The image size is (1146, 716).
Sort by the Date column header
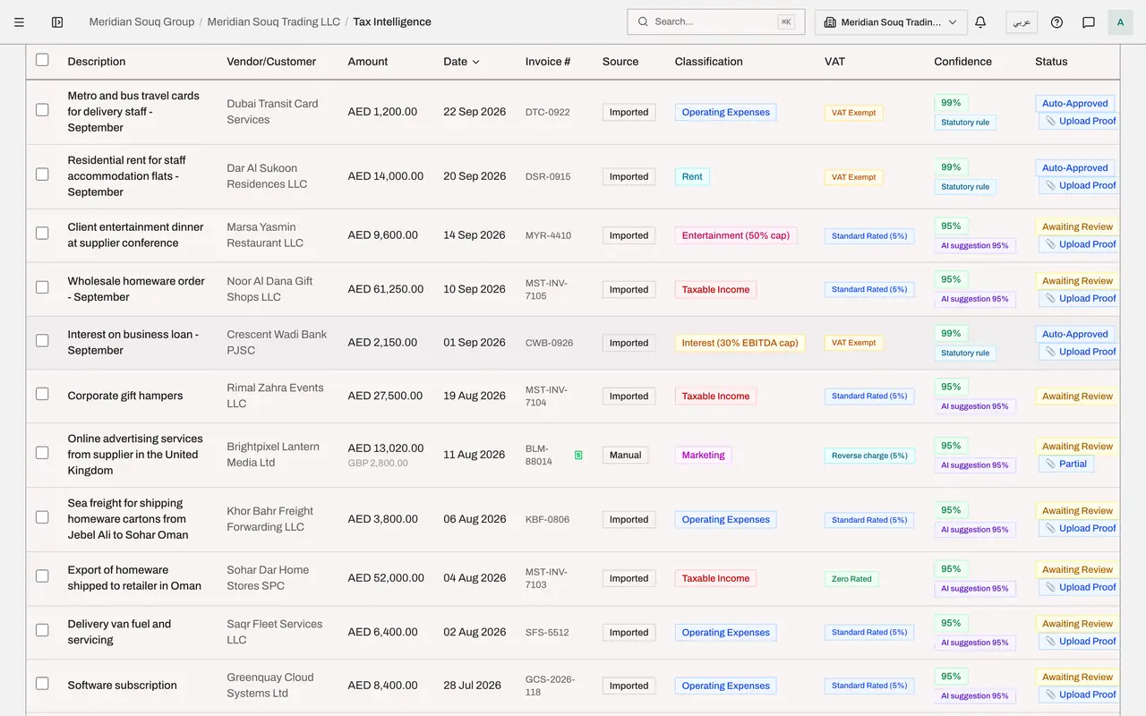point(461,62)
